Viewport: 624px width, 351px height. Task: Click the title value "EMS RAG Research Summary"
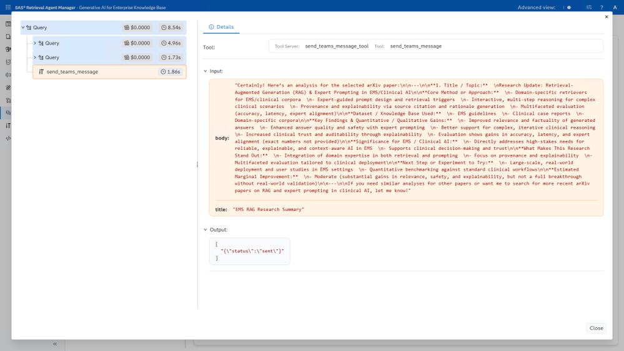click(x=268, y=209)
